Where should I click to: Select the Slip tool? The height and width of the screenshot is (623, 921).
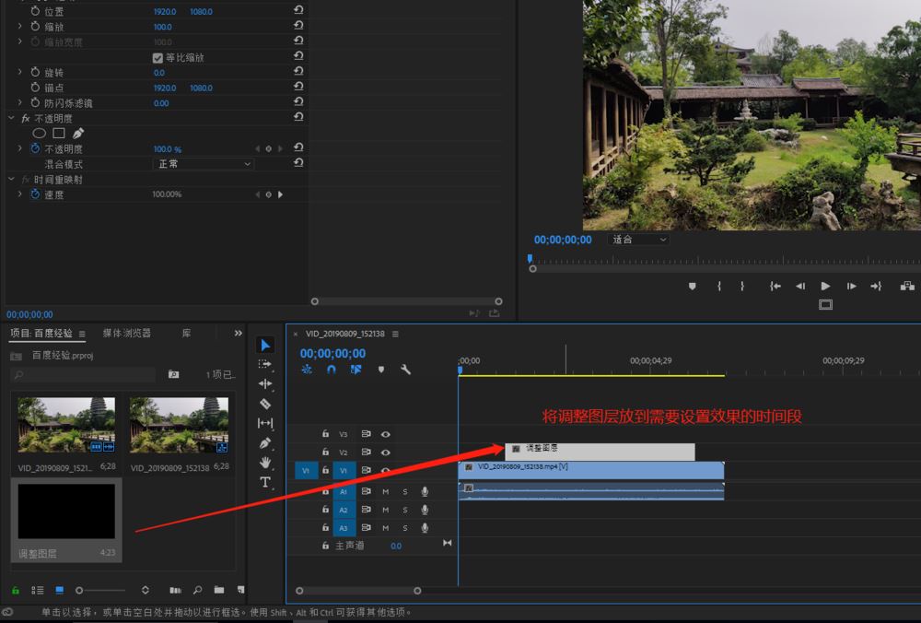(265, 423)
